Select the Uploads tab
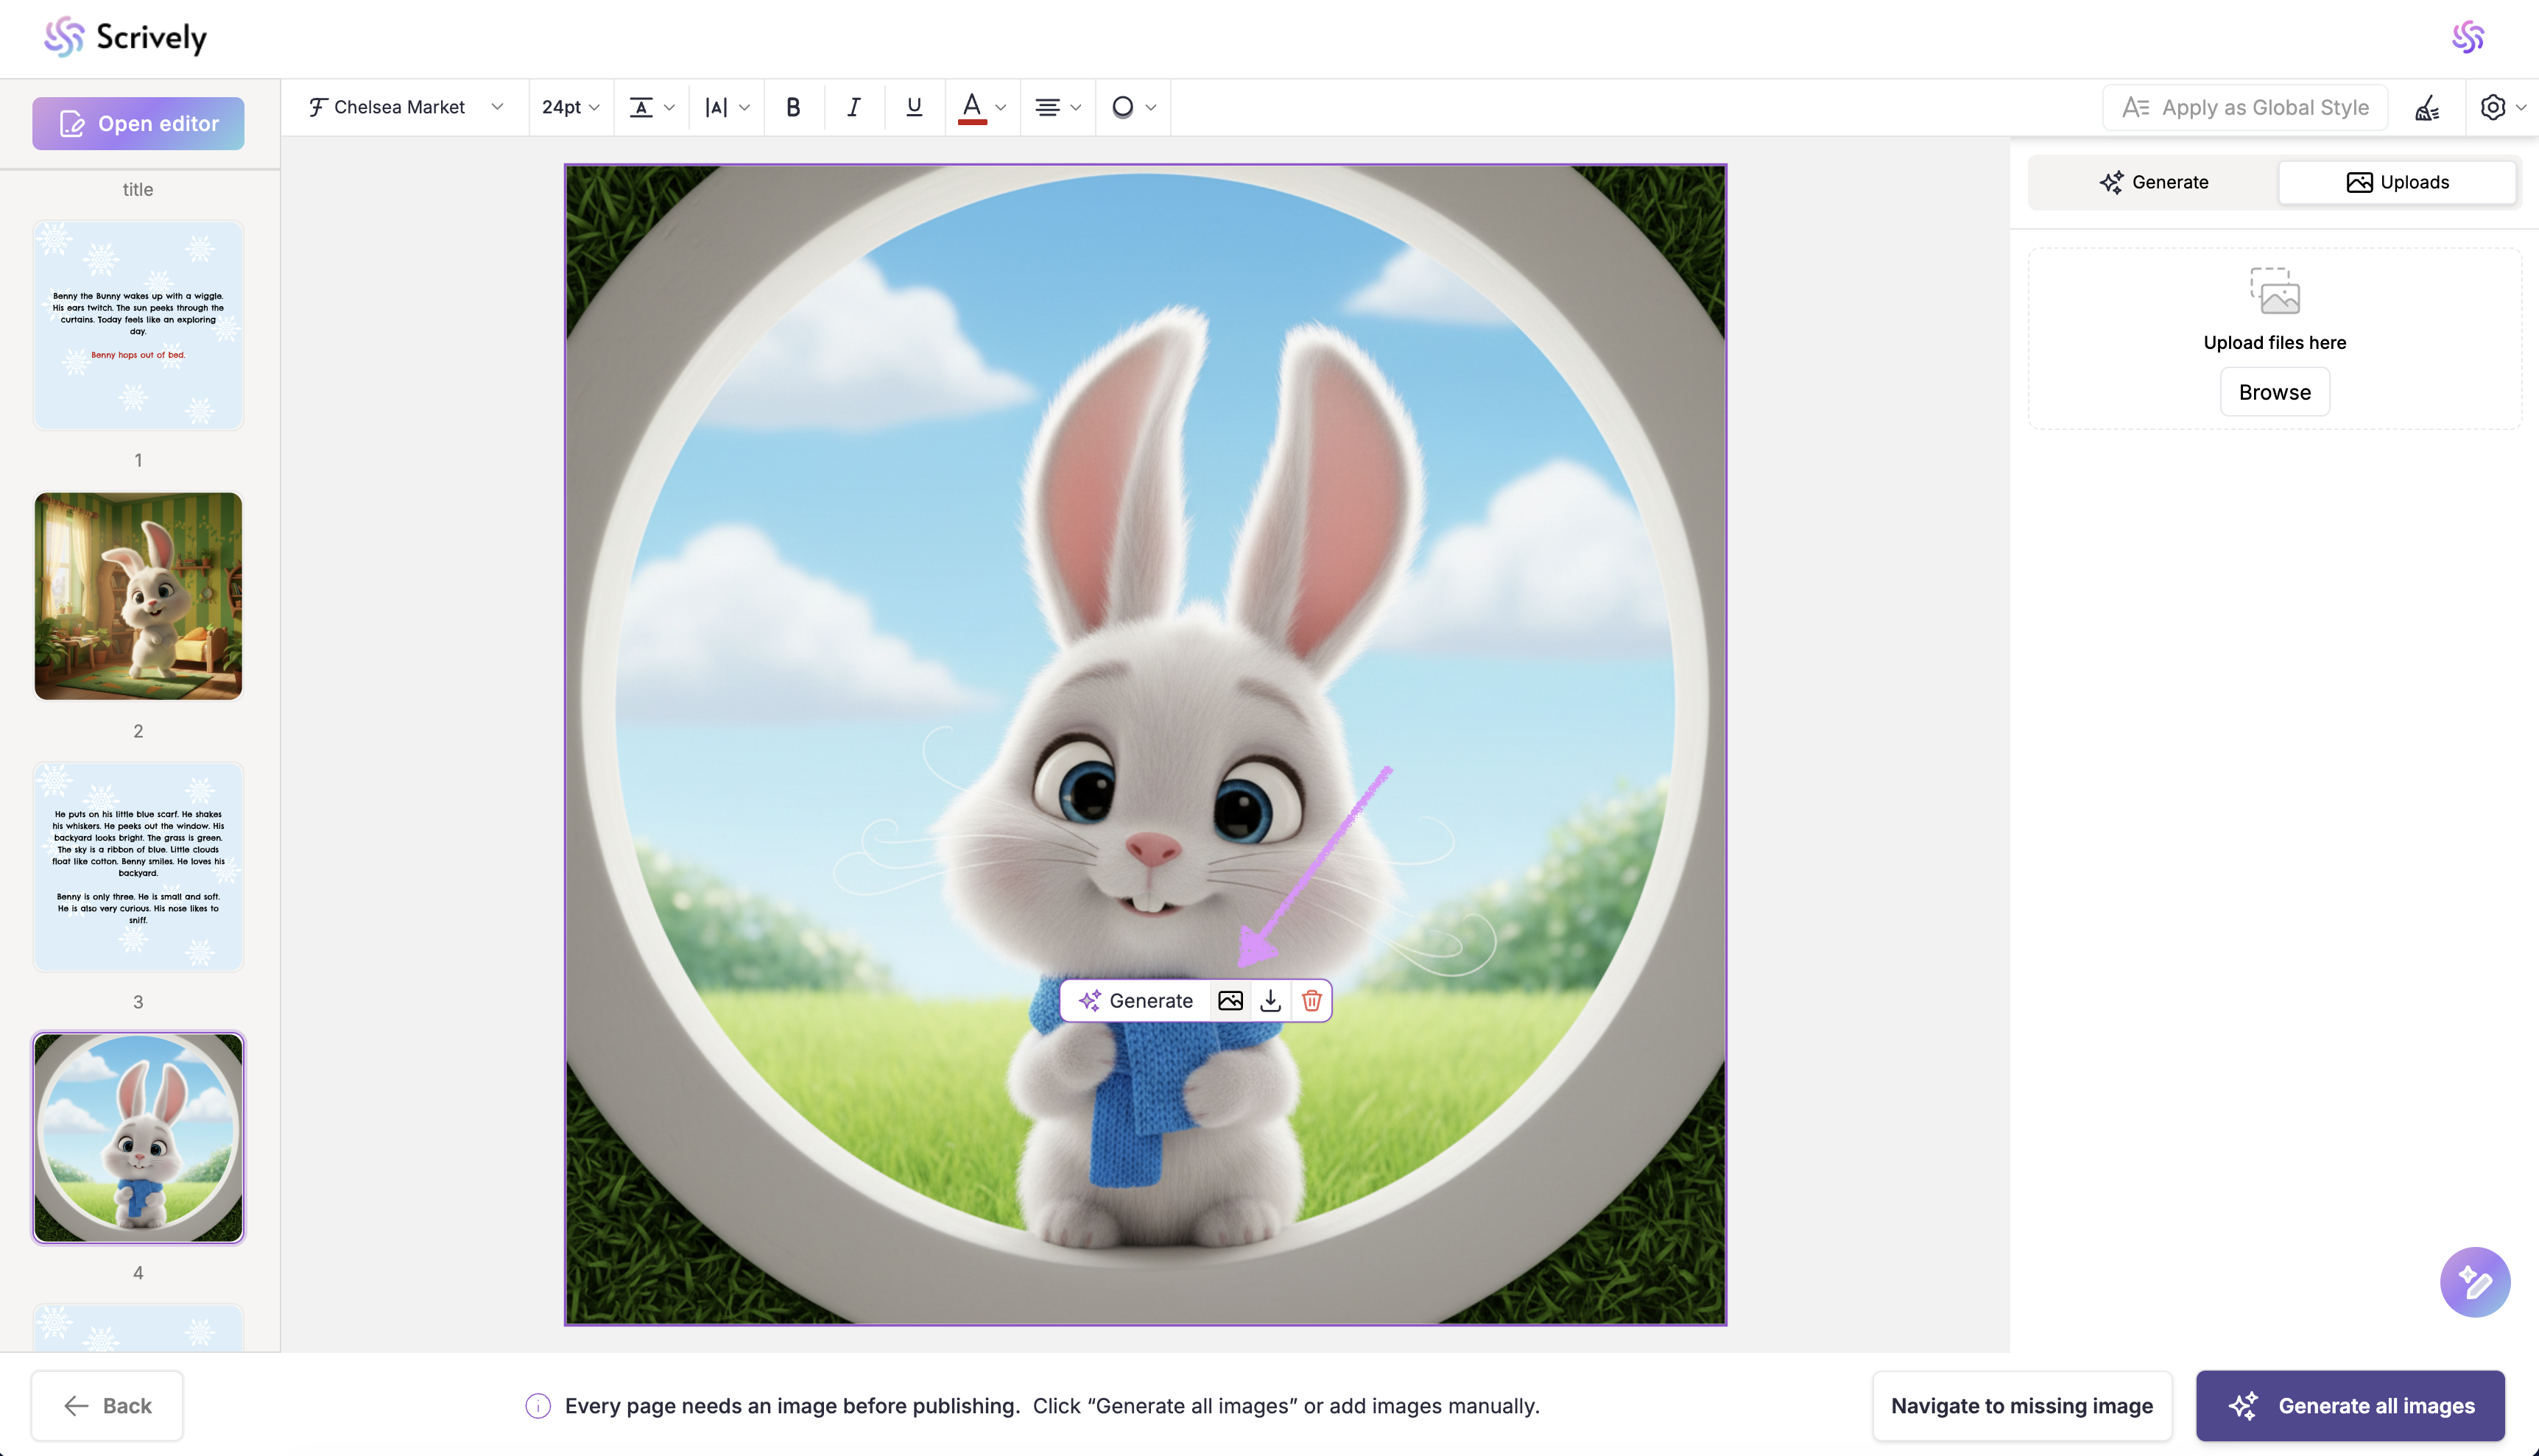The height and width of the screenshot is (1456, 2539). [x=2397, y=182]
